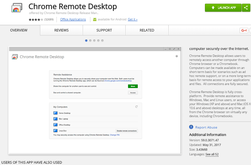Click the app screenshot preview image
This screenshot has width=251, height=165.
coord(95,100)
